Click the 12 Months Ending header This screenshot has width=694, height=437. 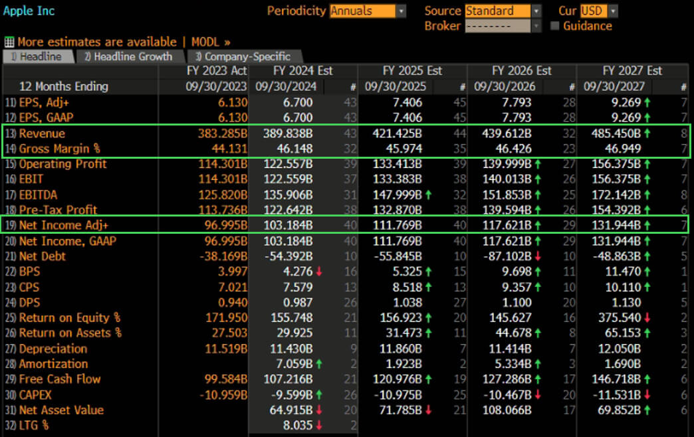[x=64, y=86]
